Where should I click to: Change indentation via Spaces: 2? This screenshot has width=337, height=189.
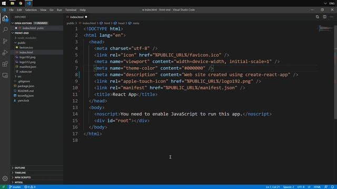pyautogui.click(x=289, y=187)
